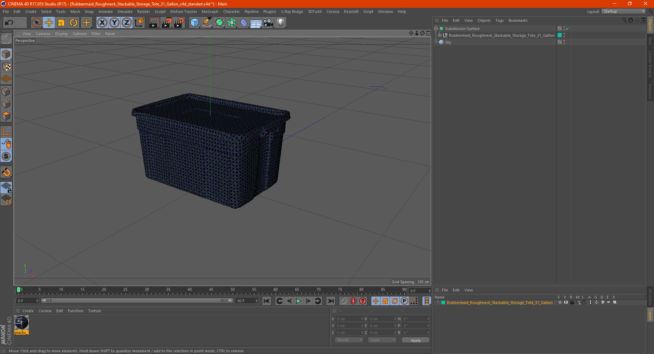Switch to Polygons mode
The height and width of the screenshot is (354, 654).
tap(6, 116)
